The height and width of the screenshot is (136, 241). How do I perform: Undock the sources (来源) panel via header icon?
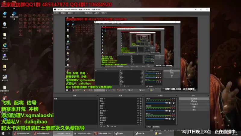[x=143, y=96]
